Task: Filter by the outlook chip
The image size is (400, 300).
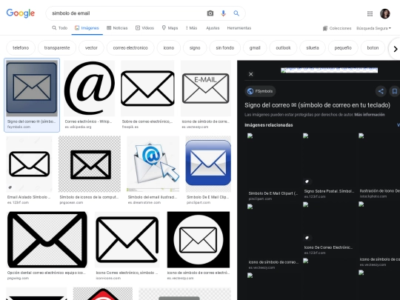Action: tap(283, 48)
